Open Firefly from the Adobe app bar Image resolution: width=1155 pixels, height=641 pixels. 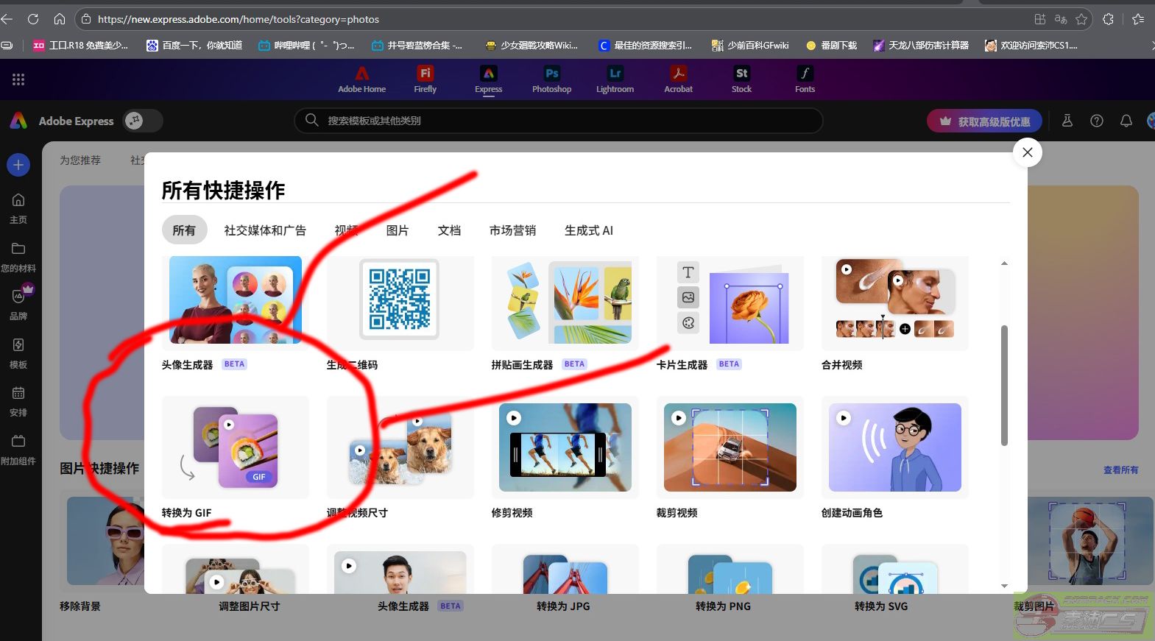click(x=425, y=79)
